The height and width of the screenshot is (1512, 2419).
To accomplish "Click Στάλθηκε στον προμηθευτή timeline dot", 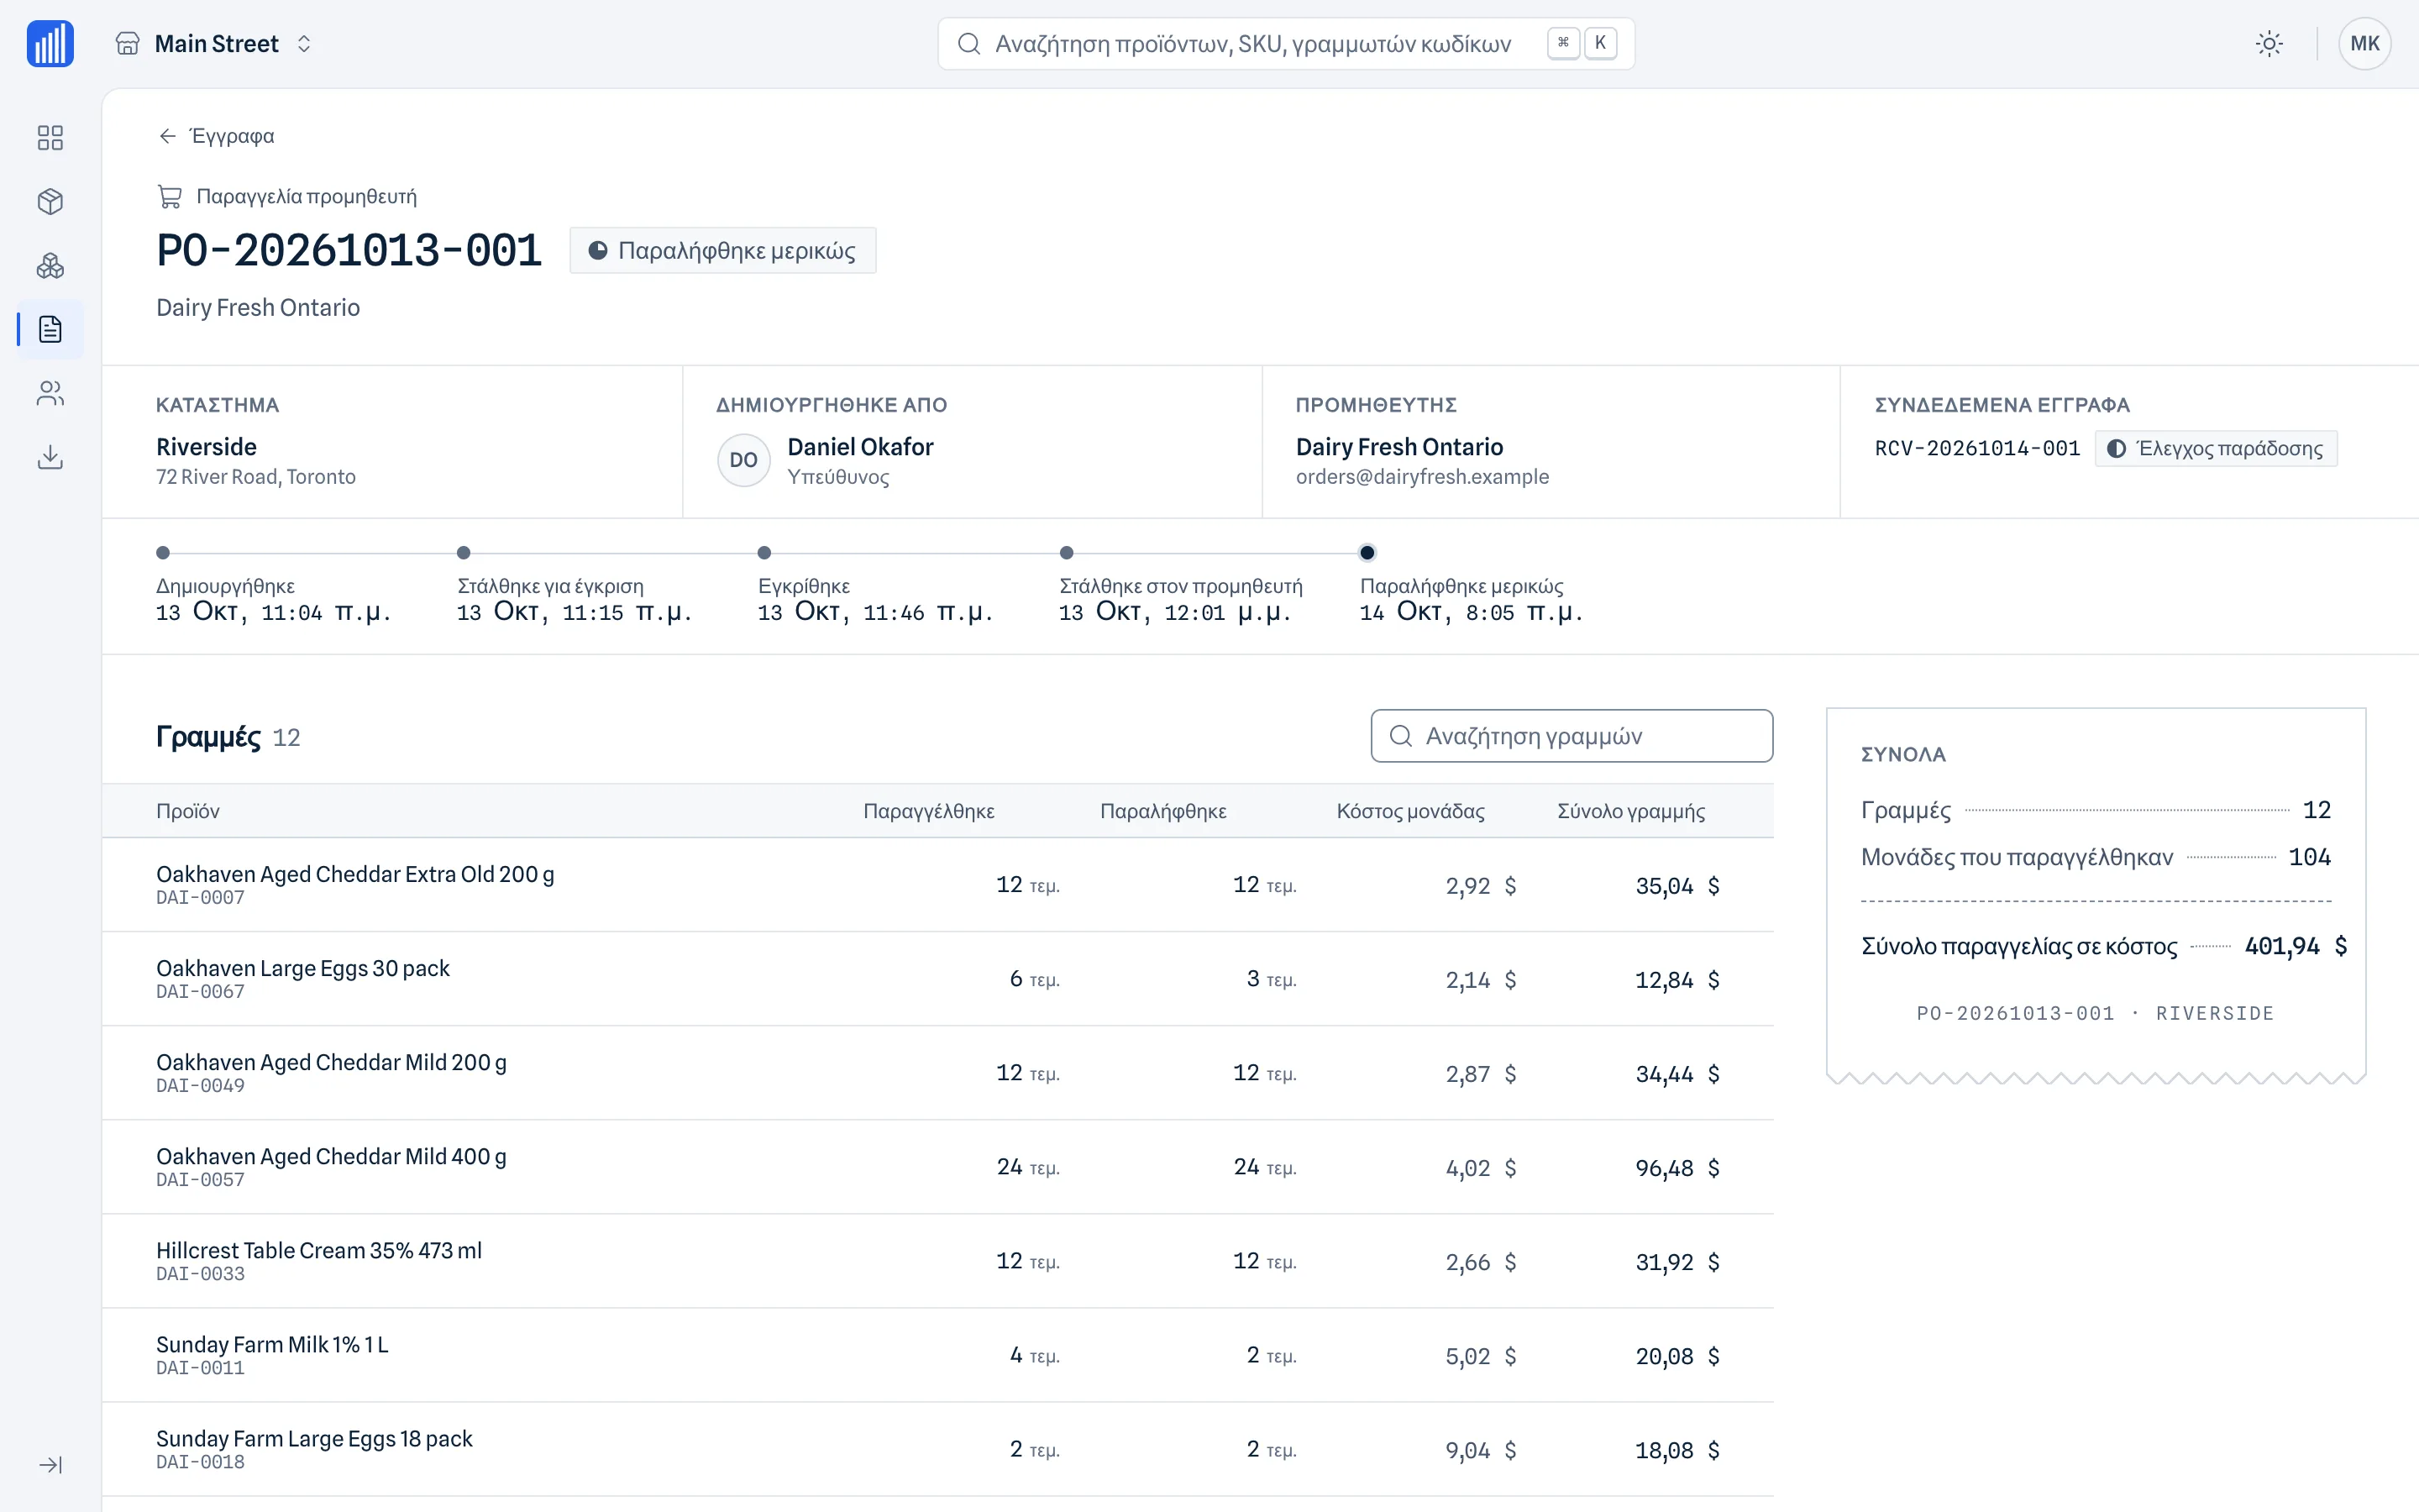I will coord(1067,553).
